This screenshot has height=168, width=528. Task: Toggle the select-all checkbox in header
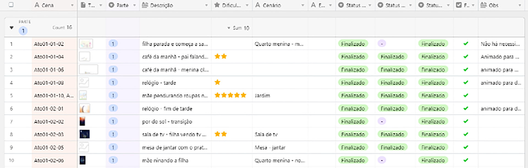coord(11,5)
